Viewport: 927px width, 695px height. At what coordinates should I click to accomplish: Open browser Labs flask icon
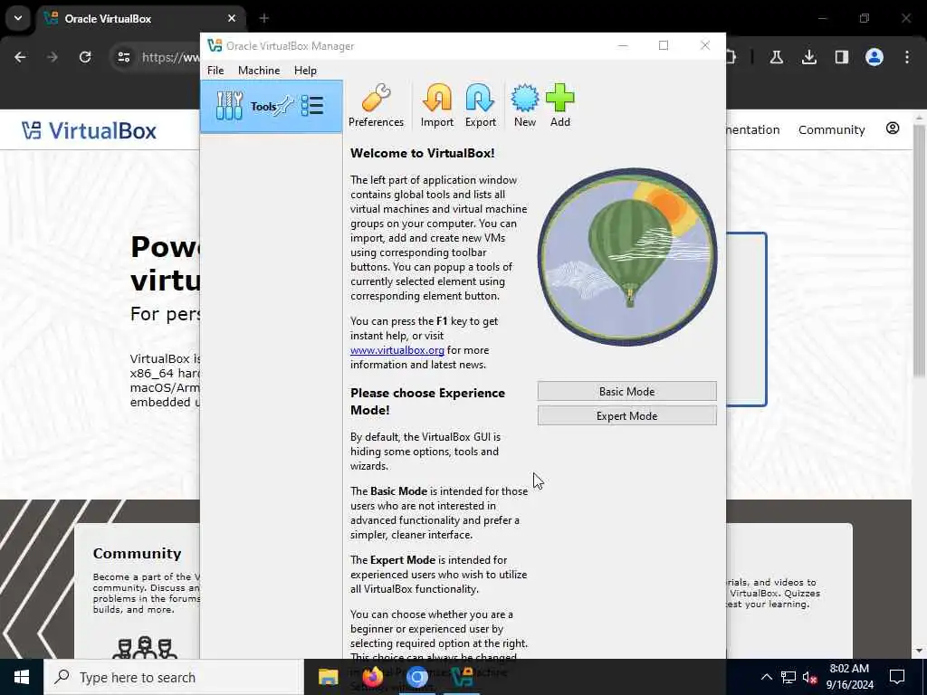click(776, 57)
